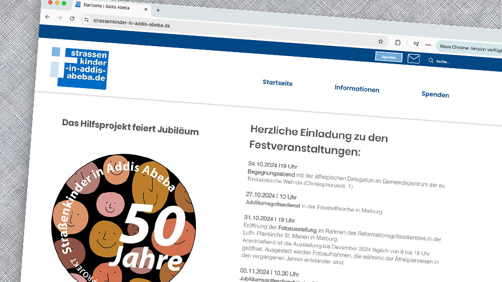Image resolution: width=502 pixels, height=282 pixels.
Task: Click the tab favicon for Startseite
Action: pos(78,5)
